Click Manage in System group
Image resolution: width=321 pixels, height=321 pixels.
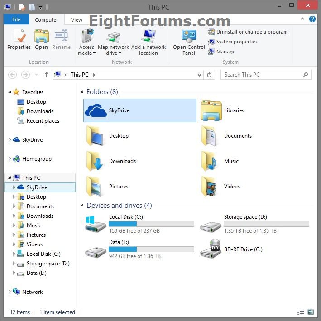pos(221,52)
